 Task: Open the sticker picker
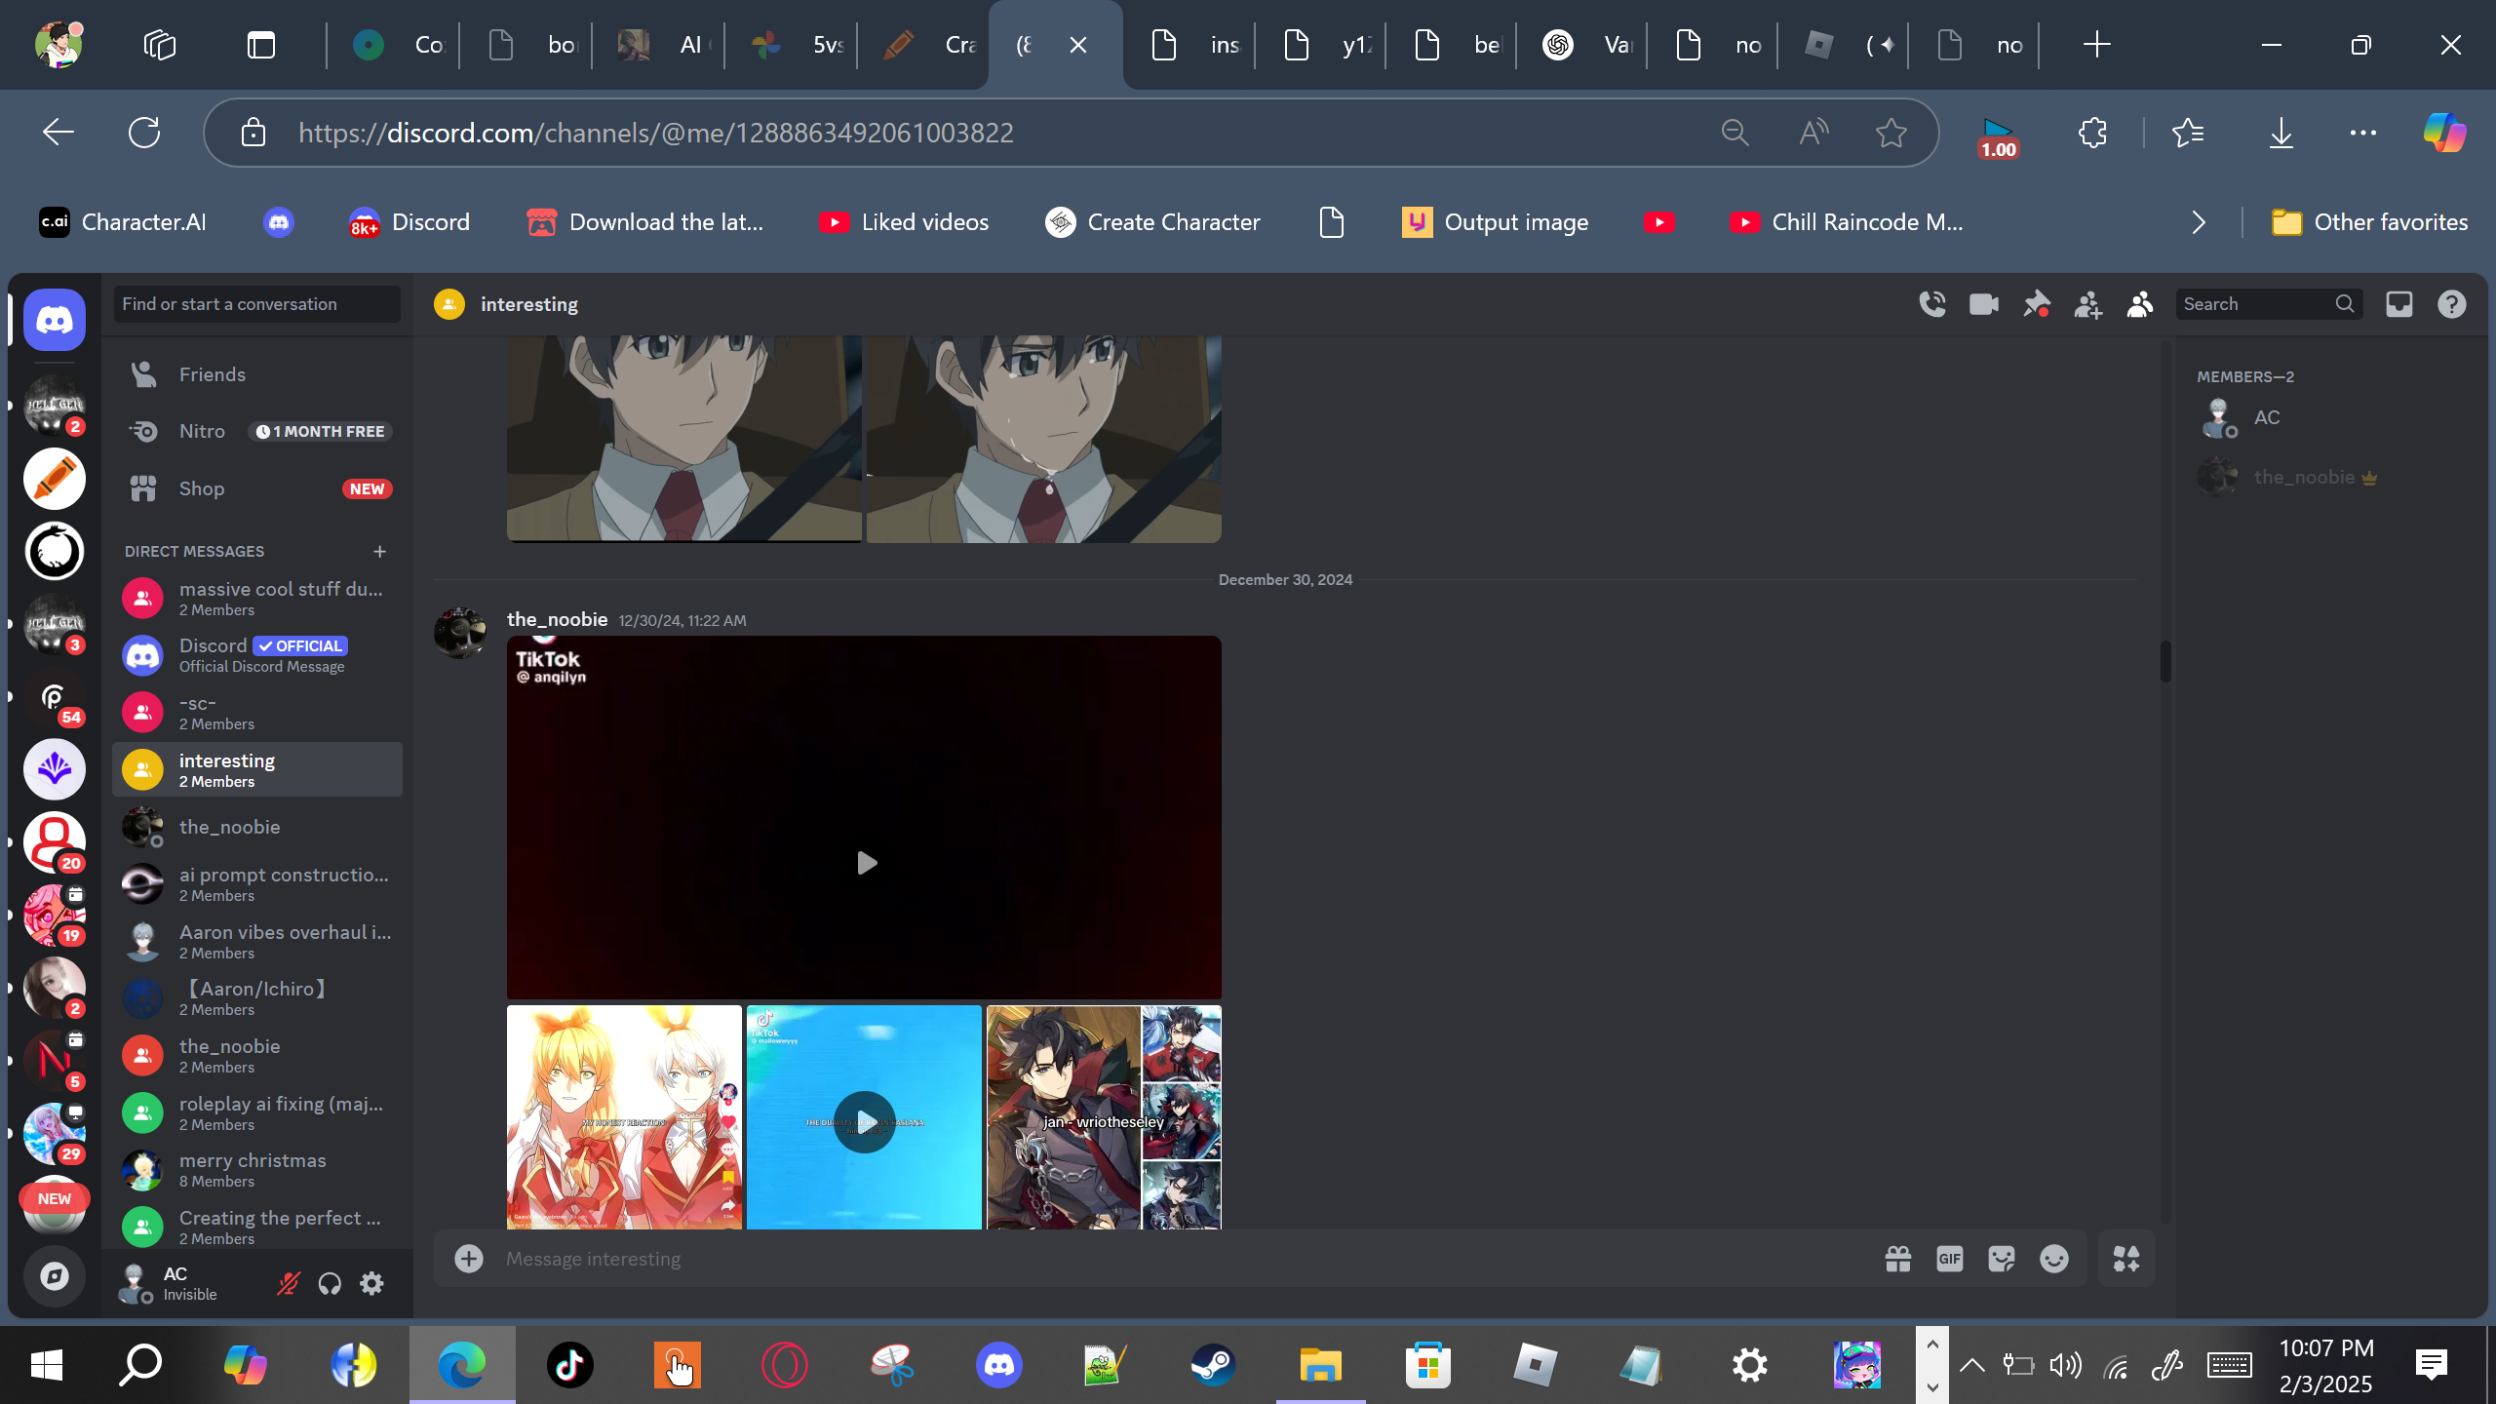[x=2002, y=1259]
